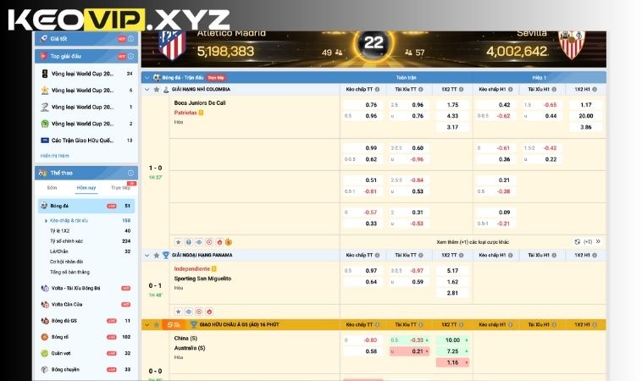Screen dimensions: 642x381
Task: Click the Hiển thị thêm link
Action: [x=55, y=156]
